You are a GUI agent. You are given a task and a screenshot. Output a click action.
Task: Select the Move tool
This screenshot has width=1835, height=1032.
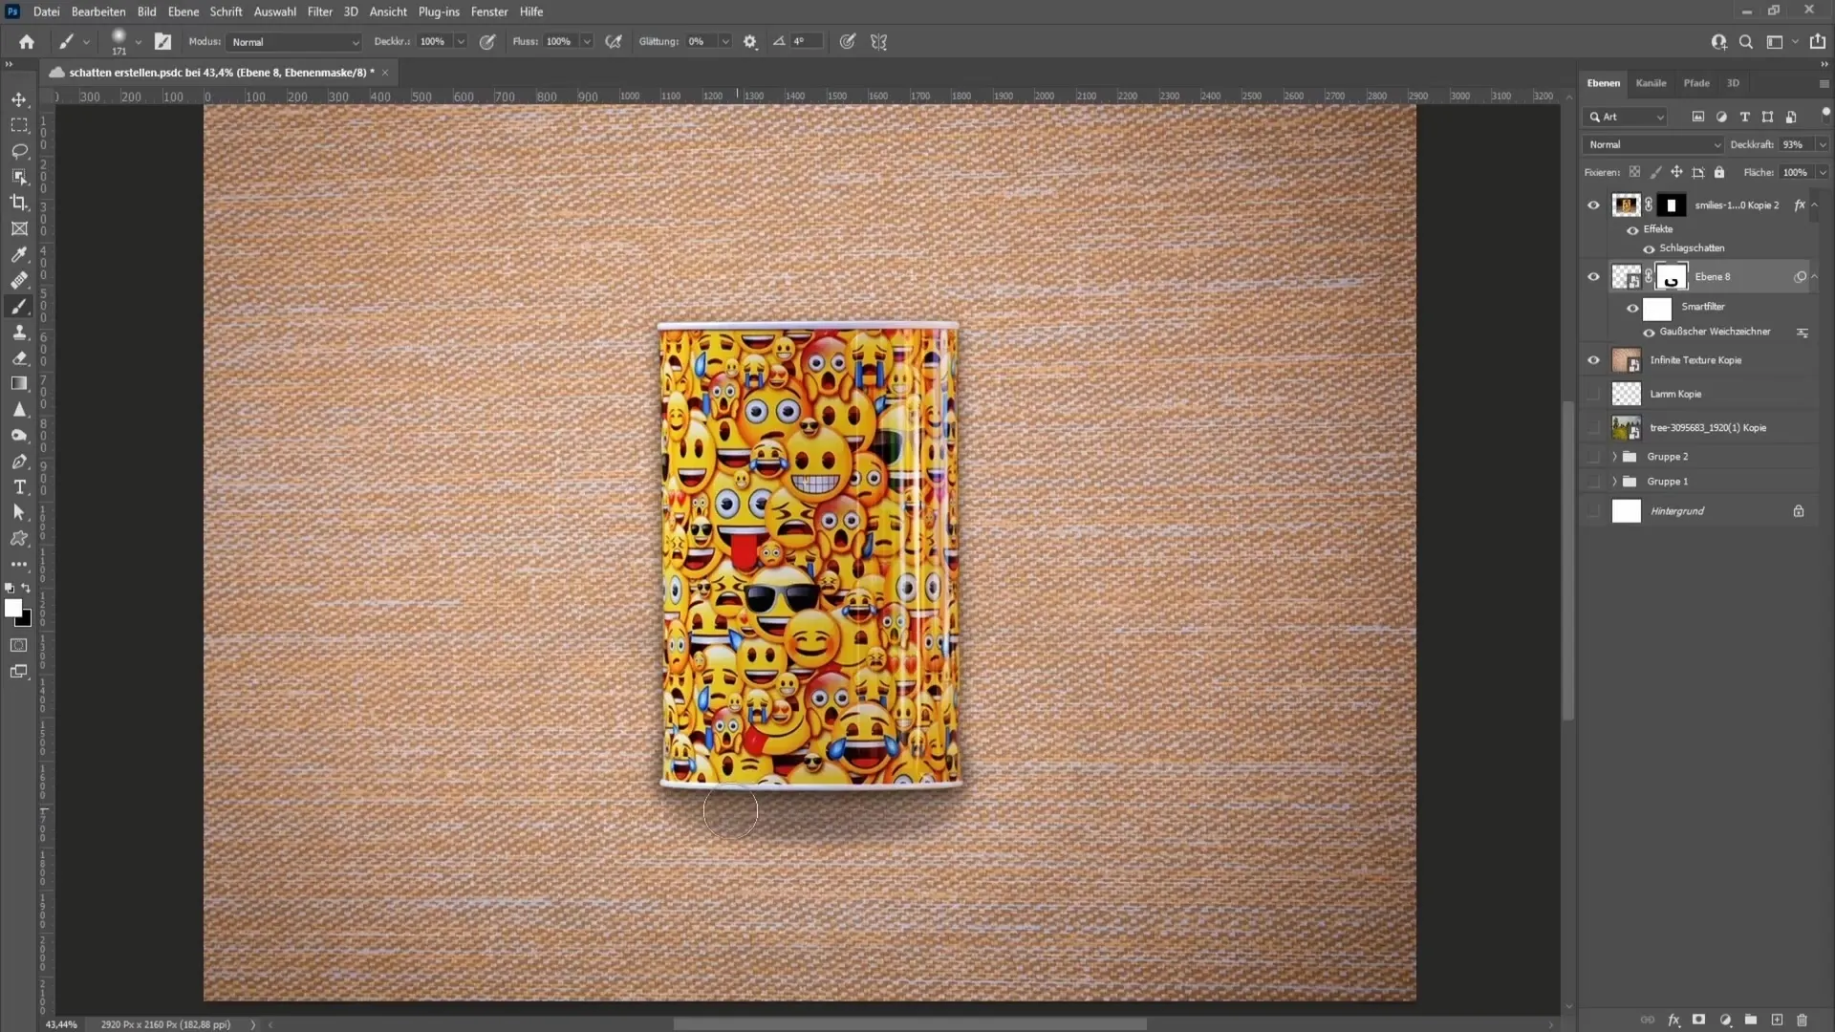click(x=19, y=98)
